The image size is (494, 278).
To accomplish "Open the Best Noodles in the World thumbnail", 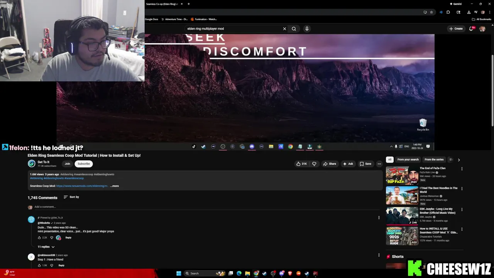I will [402, 195].
